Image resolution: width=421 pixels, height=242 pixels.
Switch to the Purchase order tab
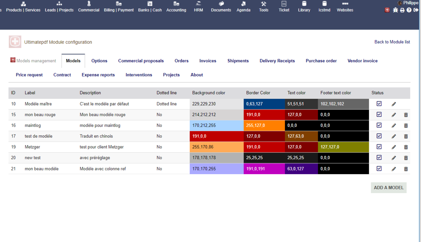click(321, 61)
